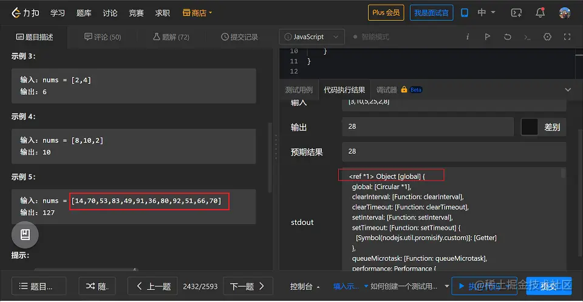
Task: Switch to the 题解 (72) tab
Action: (x=171, y=37)
